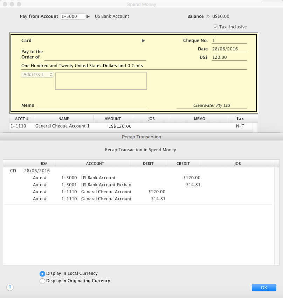Click the address text box
The height and width of the screenshot is (298, 283).
tap(101, 81)
